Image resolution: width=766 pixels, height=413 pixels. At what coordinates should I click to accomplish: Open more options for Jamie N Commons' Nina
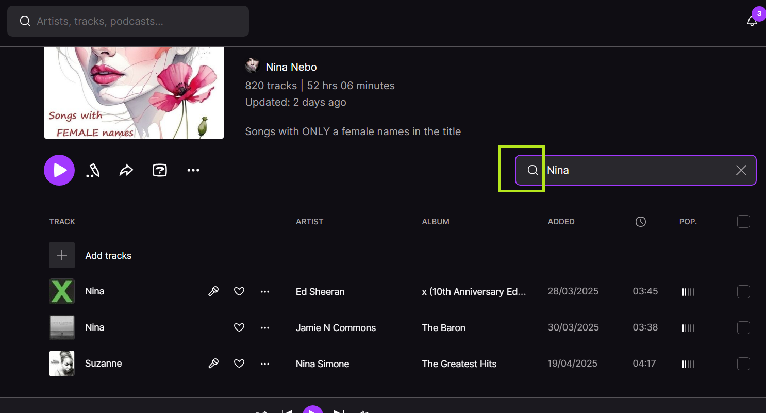[265, 327]
